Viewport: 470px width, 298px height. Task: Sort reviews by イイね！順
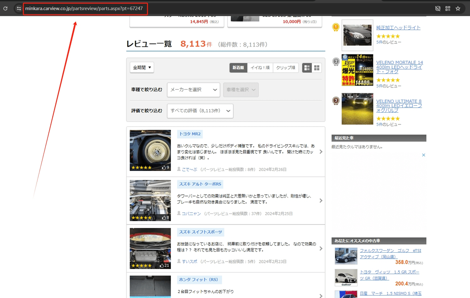pyautogui.click(x=260, y=68)
